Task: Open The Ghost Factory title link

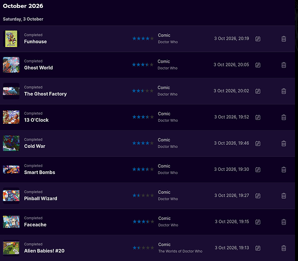Action: tap(45, 94)
